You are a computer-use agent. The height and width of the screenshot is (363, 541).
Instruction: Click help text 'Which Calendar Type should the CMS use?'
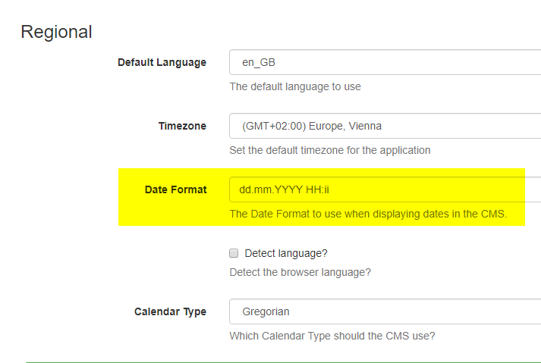tap(332, 336)
